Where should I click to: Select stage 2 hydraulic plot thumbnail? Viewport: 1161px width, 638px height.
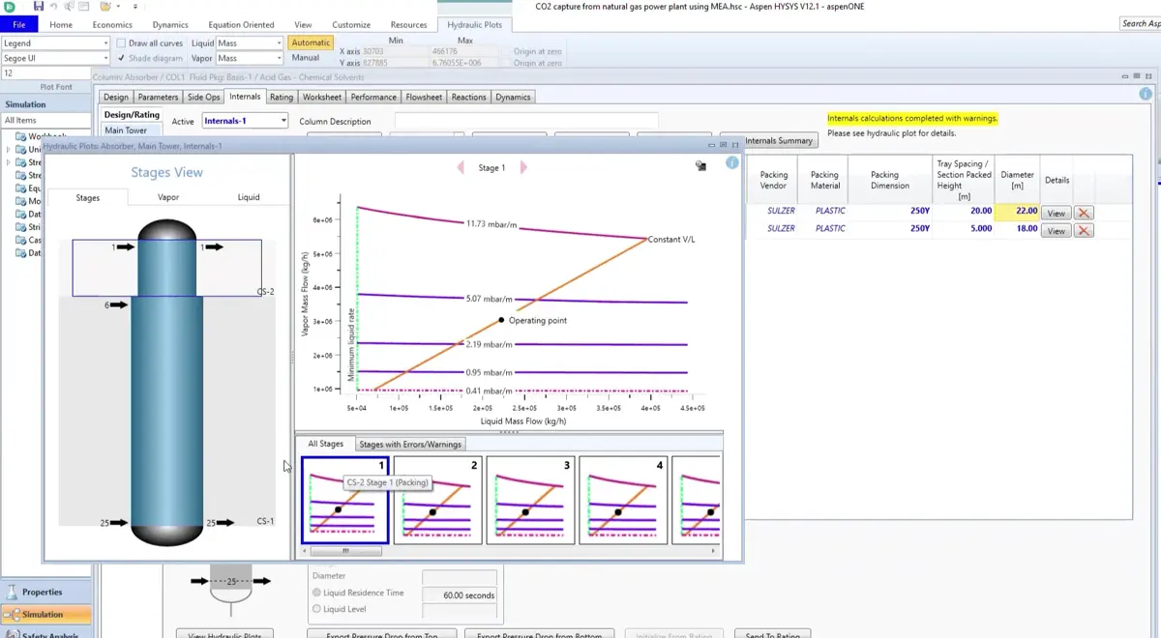tap(437, 501)
